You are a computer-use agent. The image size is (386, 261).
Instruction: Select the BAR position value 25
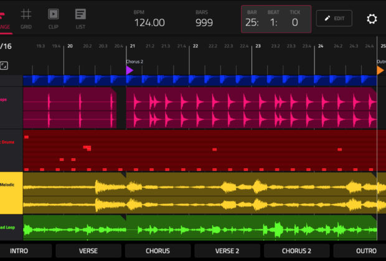click(x=252, y=22)
